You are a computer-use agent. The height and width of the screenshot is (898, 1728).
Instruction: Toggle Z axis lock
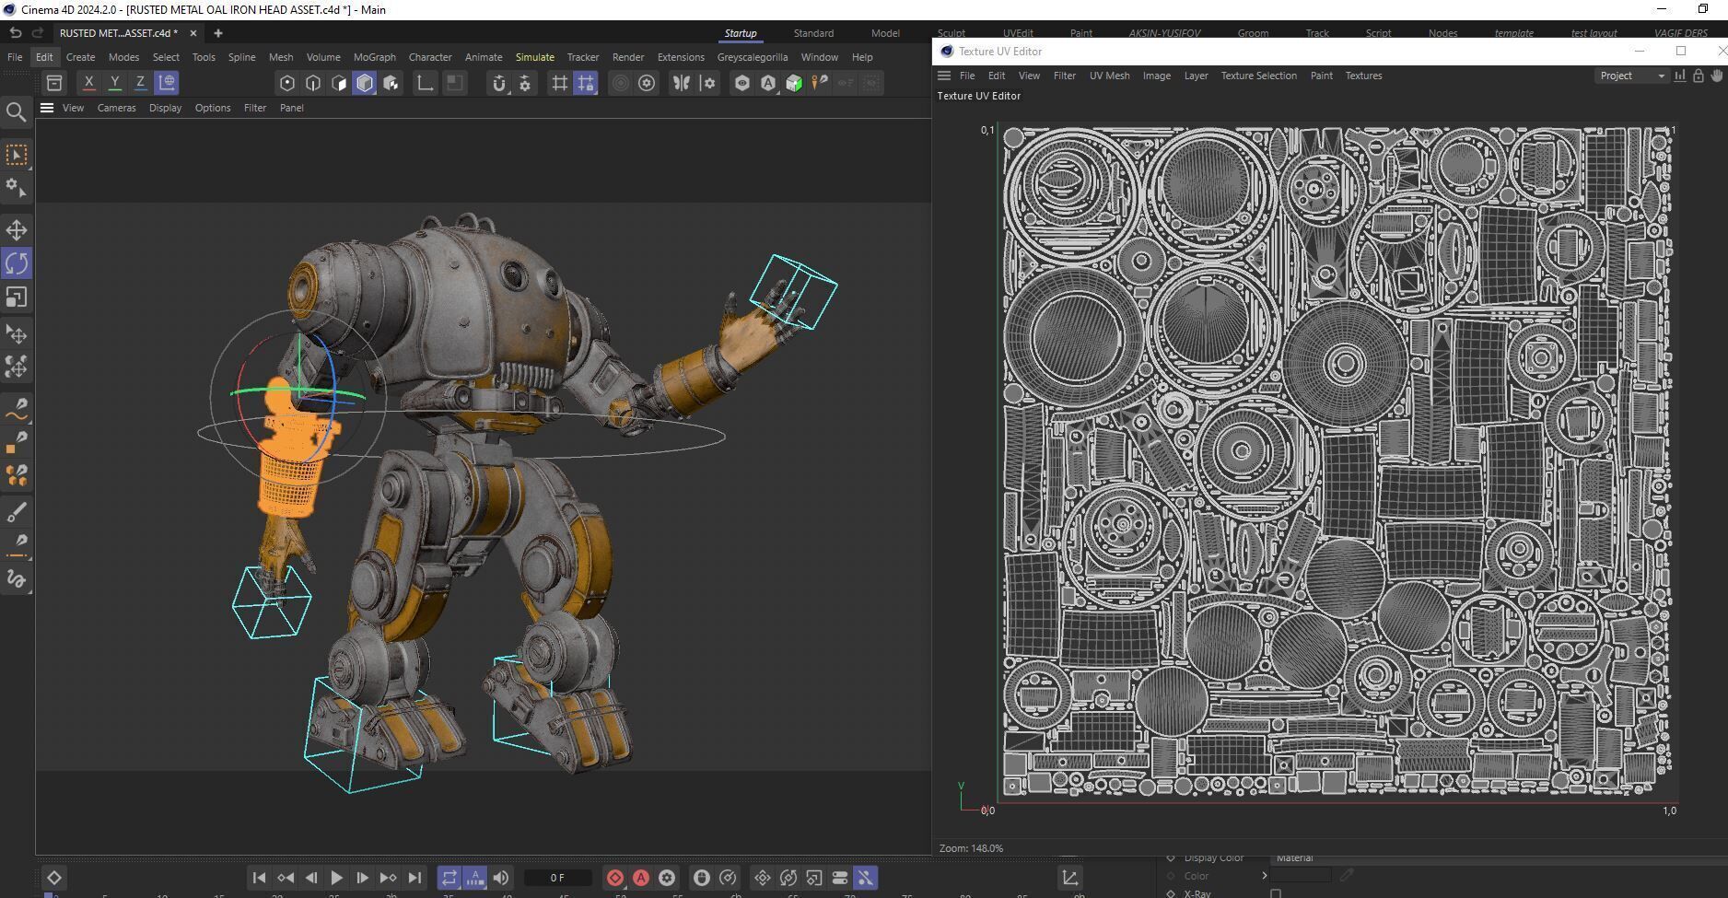[140, 83]
